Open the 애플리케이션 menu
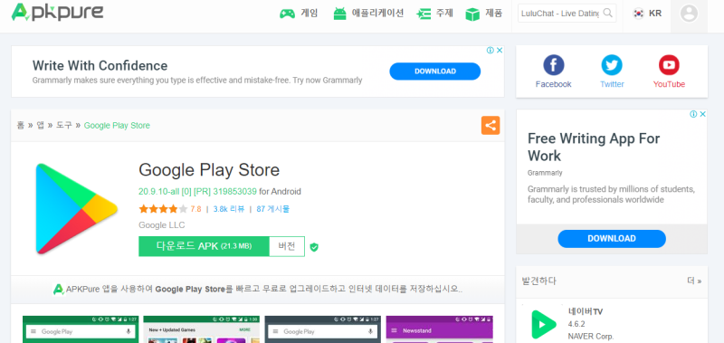Screen dimensions: 724x343 (377, 14)
